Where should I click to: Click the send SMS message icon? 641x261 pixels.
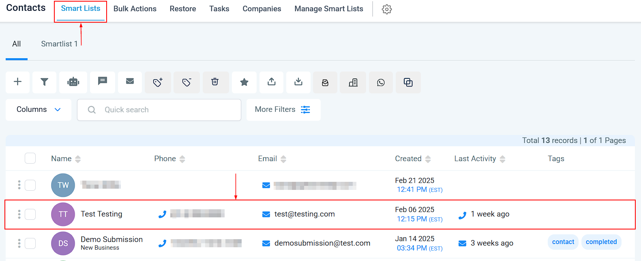tap(103, 82)
